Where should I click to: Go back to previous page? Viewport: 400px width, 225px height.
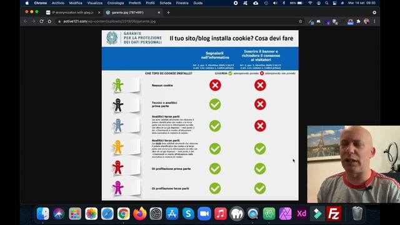[x=26, y=21]
